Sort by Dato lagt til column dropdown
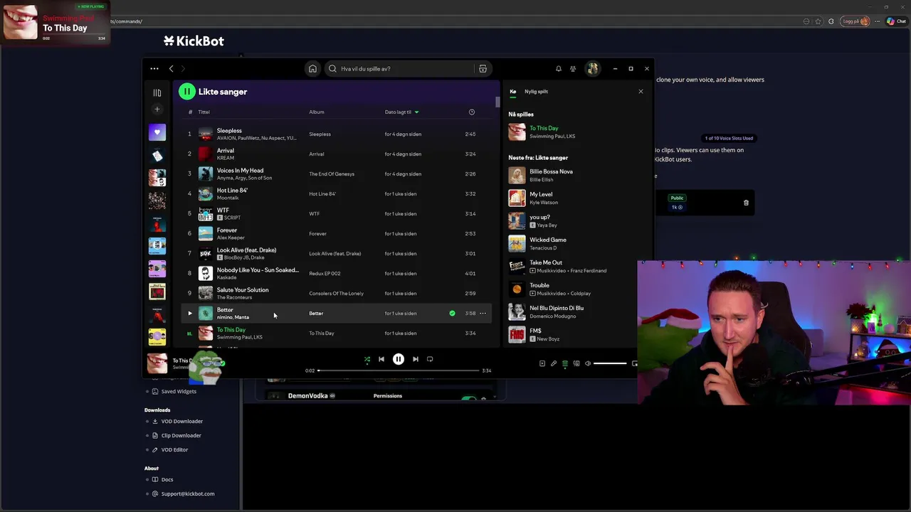Image resolution: width=911 pixels, height=512 pixels. pyautogui.click(x=401, y=112)
